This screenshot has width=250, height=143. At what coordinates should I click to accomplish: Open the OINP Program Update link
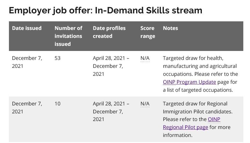click(189, 82)
